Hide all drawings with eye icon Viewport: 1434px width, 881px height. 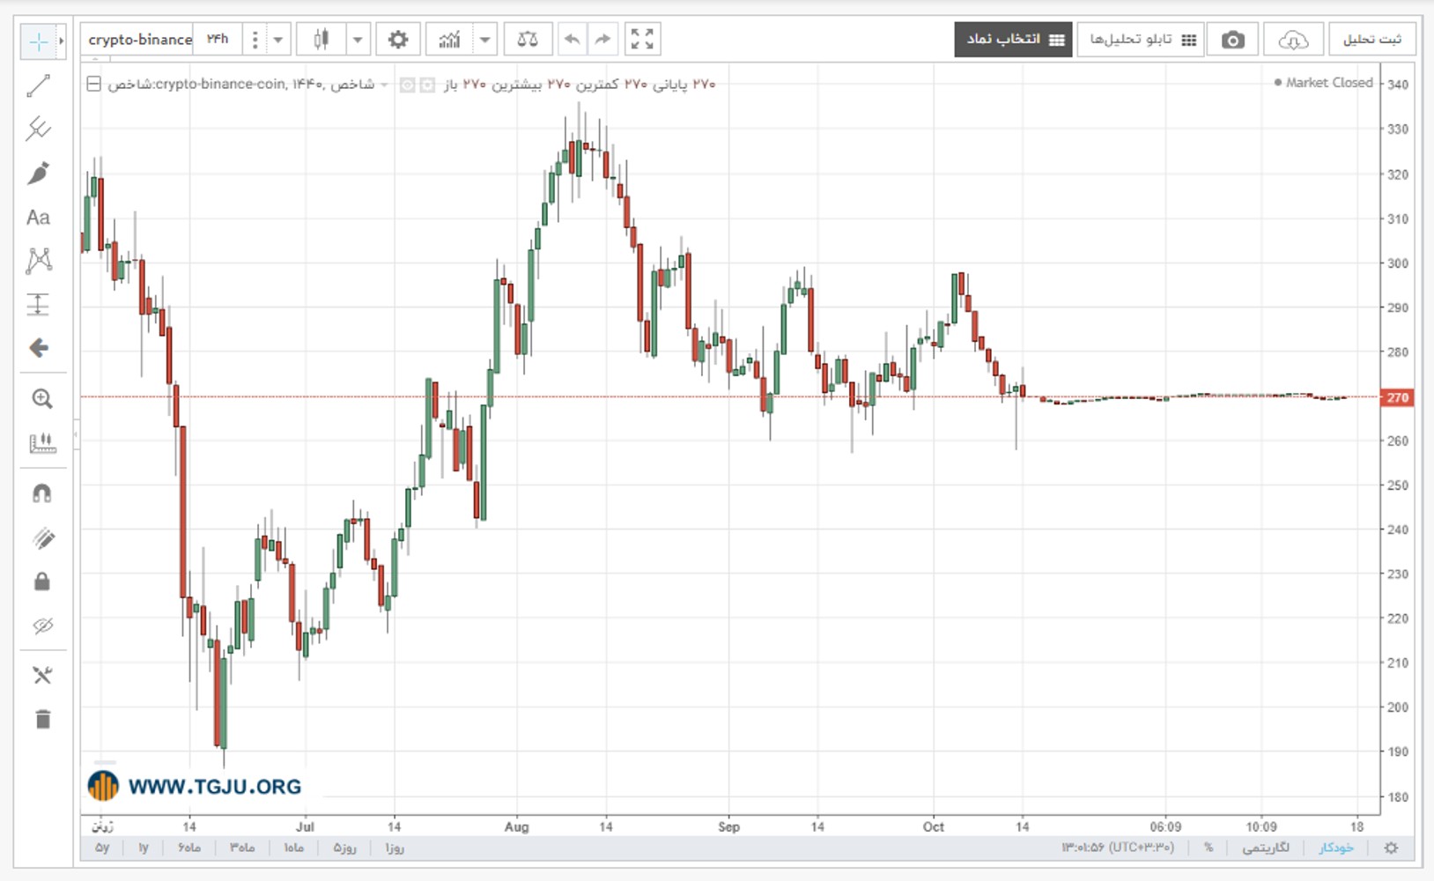click(x=41, y=626)
